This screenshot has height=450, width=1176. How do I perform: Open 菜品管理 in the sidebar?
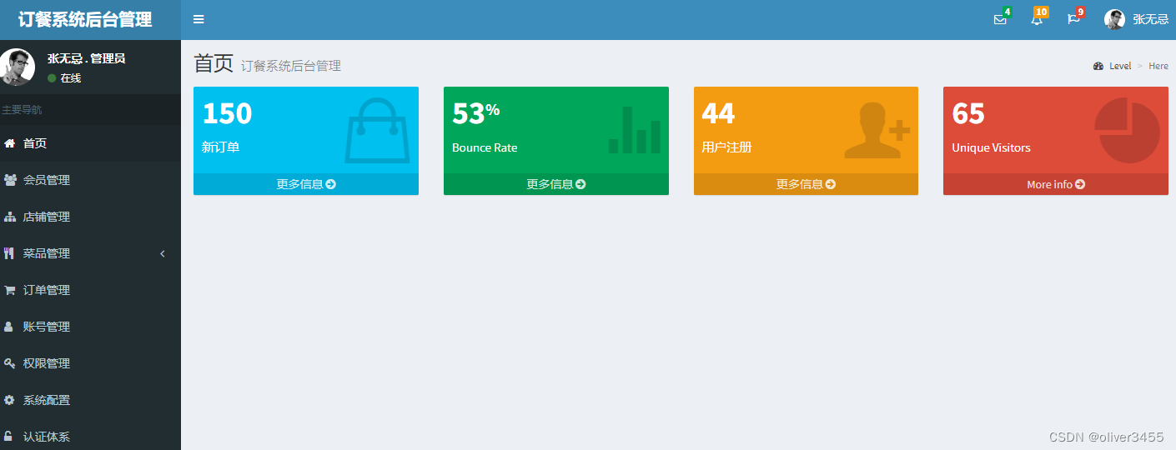point(90,253)
